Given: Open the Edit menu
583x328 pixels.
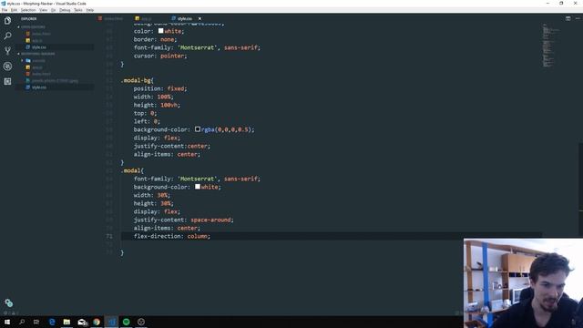Looking at the screenshot, I should coord(15,10).
